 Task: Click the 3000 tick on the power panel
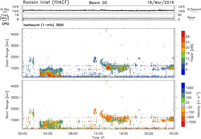(x=15, y=46)
